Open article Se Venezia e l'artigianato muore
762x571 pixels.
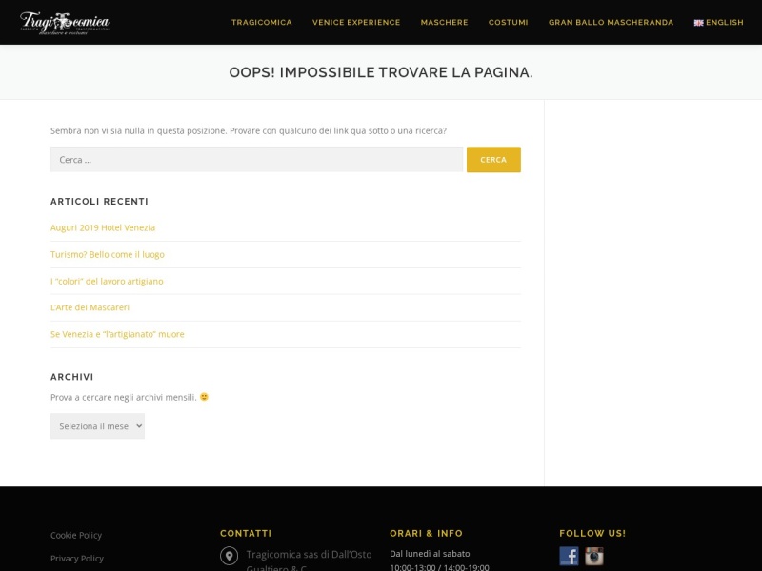click(117, 334)
